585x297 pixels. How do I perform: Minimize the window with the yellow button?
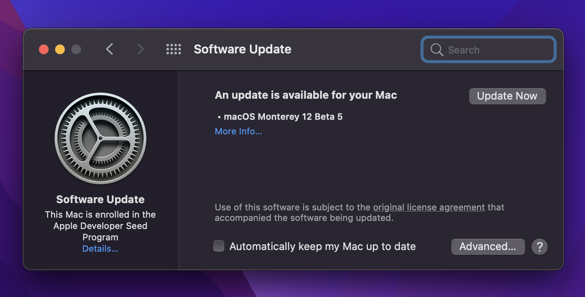(x=60, y=49)
